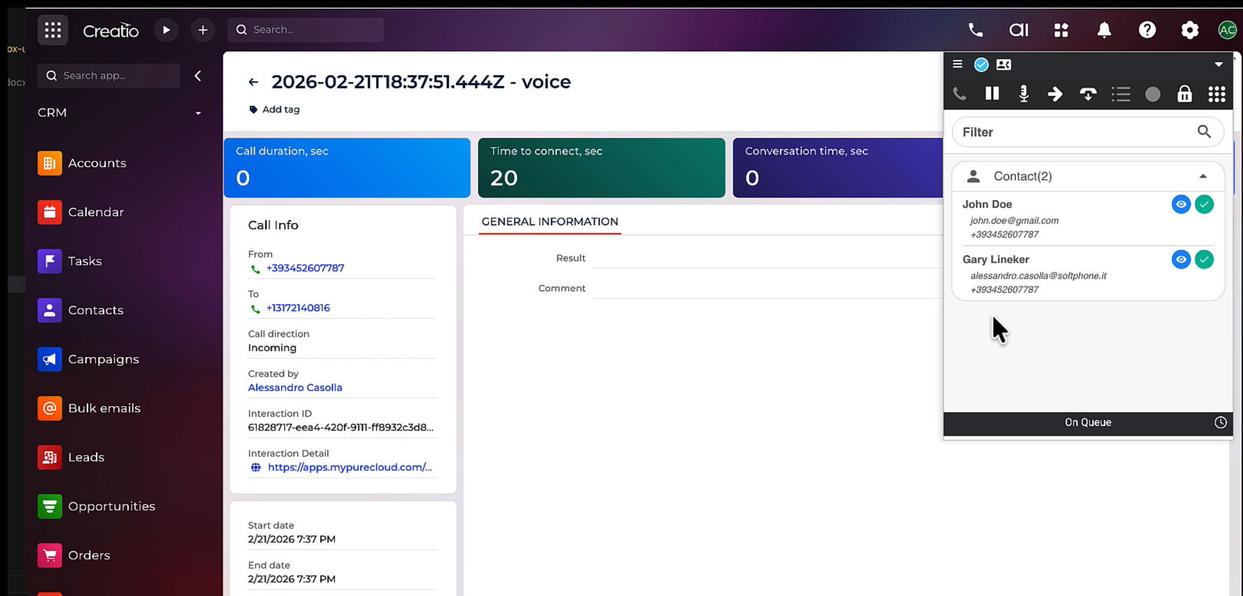Open the AC user profile avatar
Viewport: 1243px width, 596px height.
1228,30
